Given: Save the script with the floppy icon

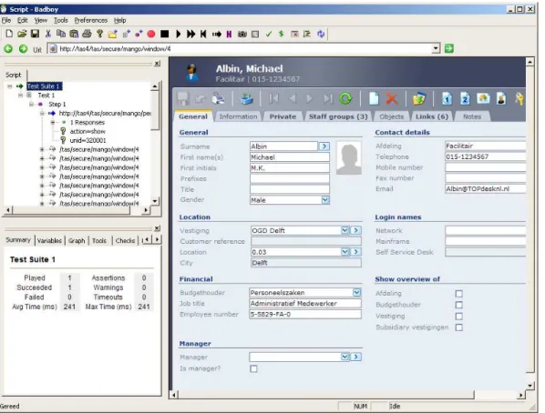Looking at the screenshot, I should click(x=35, y=34).
